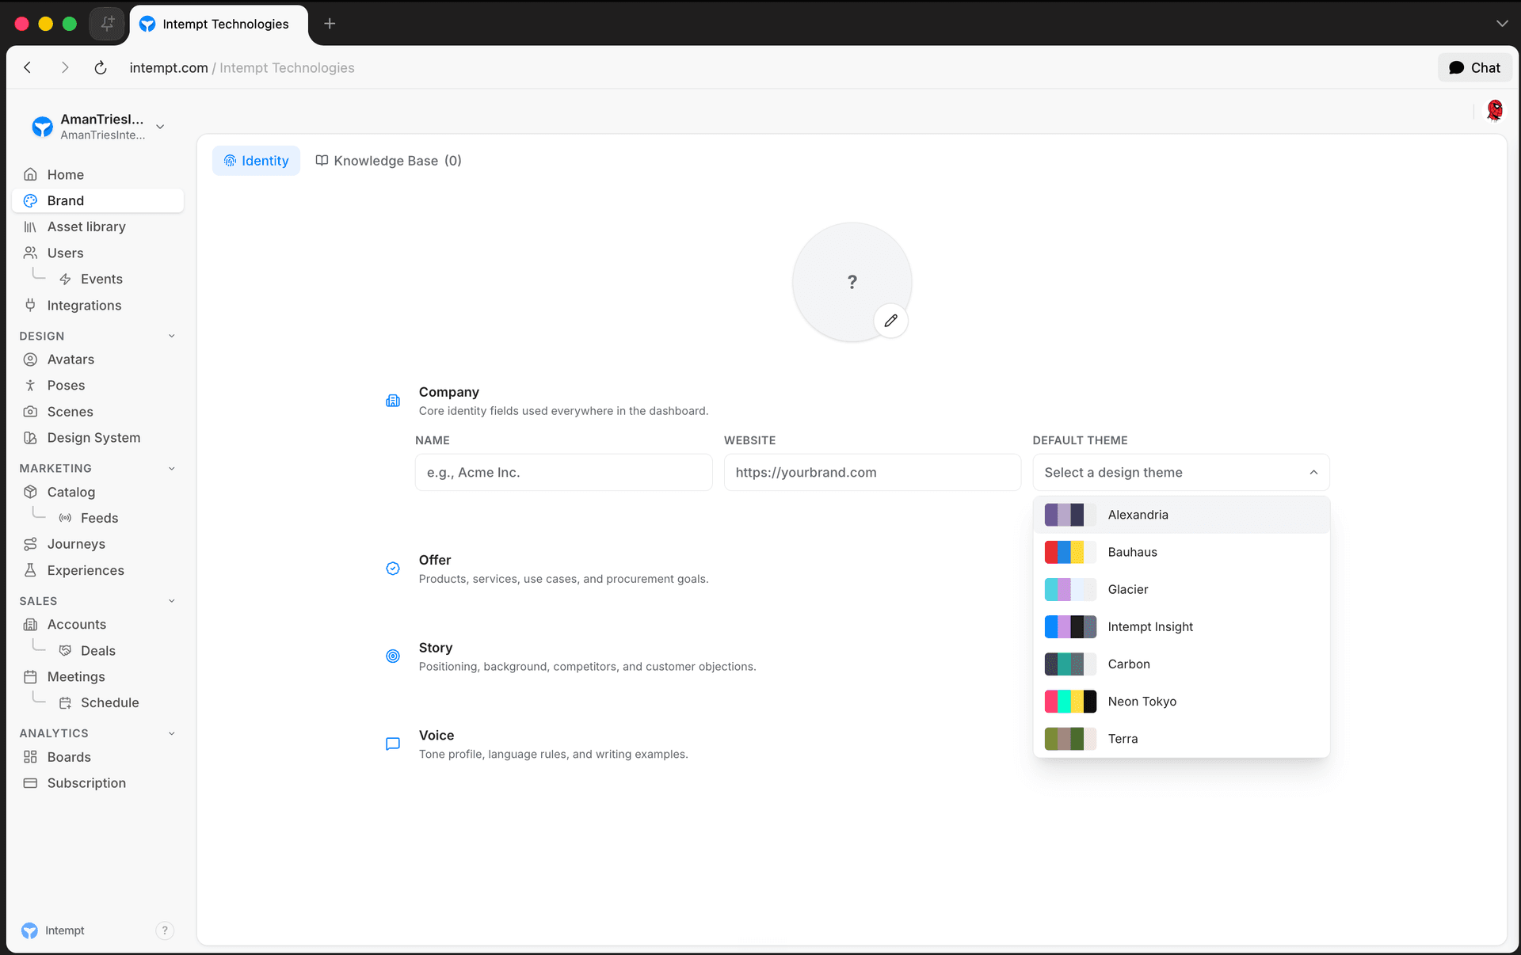Image resolution: width=1521 pixels, height=955 pixels.
Task: Expand the browser tab list chevron
Action: point(1501,24)
